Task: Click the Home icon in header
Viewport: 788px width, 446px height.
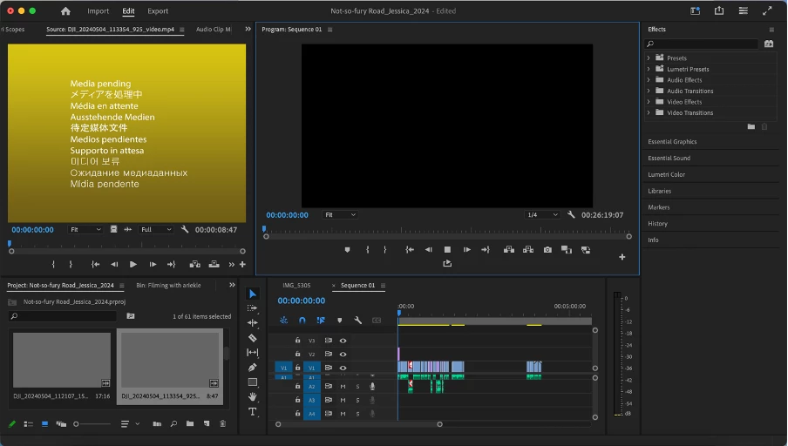Action: [65, 11]
